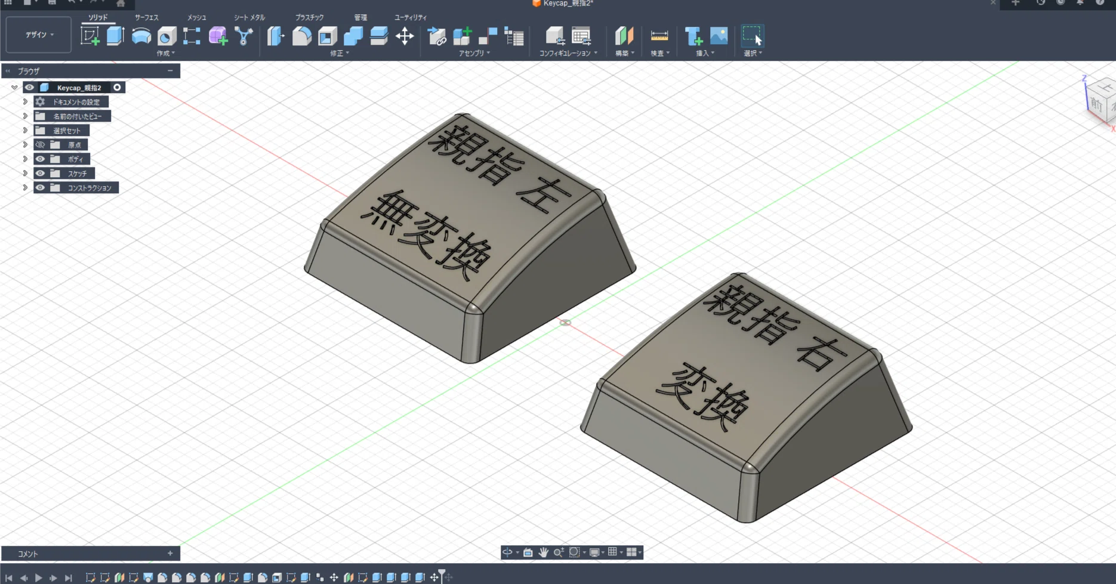The image size is (1116, 584).
Task: Select the Press Pull tool icon
Action: (276, 36)
